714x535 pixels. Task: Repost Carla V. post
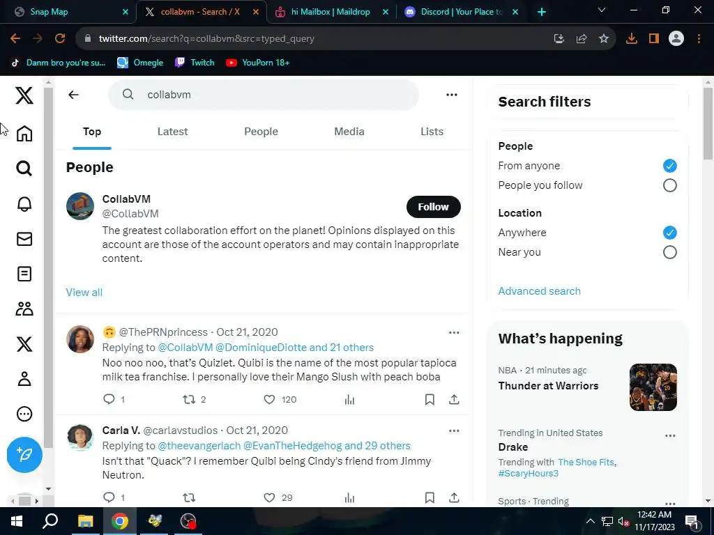click(x=189, y=497)
